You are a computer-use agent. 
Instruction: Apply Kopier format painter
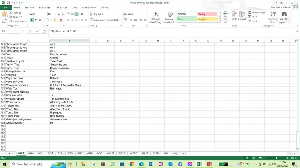coord(18,21)
